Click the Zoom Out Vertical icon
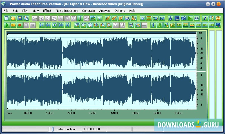Viewport: 225px width, 134px height. (103, 25)
